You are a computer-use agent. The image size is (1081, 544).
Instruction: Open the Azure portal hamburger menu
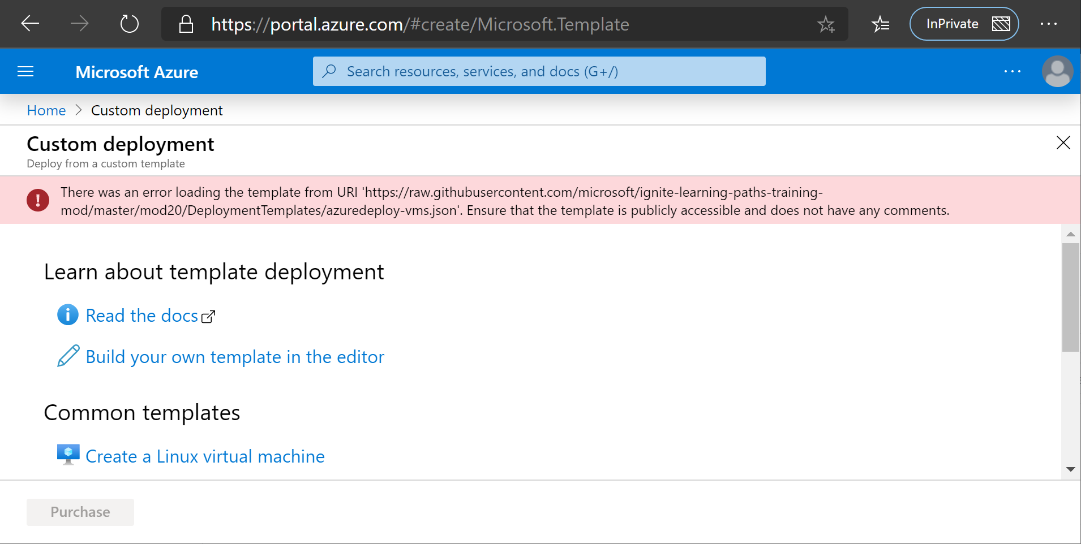pyautogui.click(x=25, y=71)
